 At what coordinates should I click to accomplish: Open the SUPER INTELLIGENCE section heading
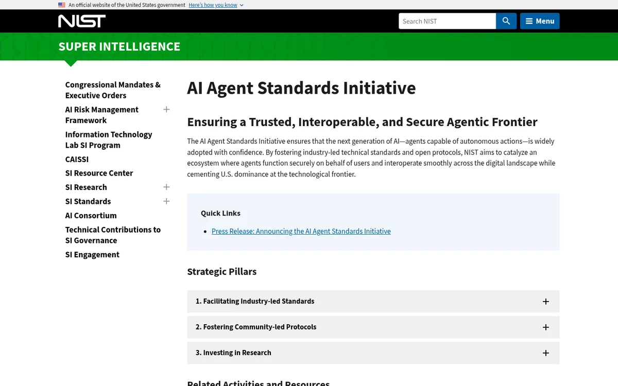pos(119,46)
